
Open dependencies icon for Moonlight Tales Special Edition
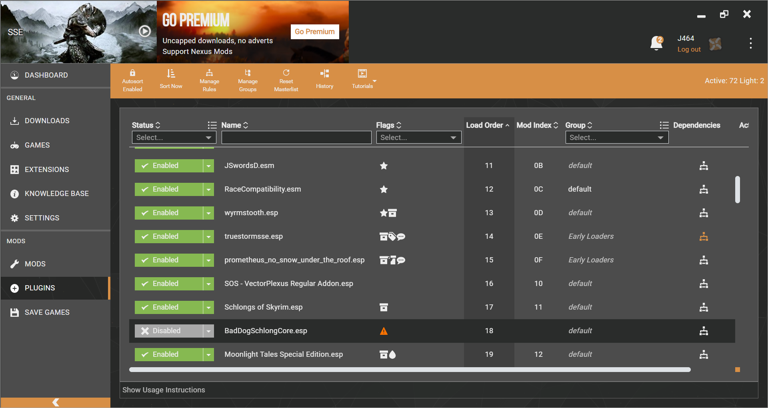coord(704,354)
